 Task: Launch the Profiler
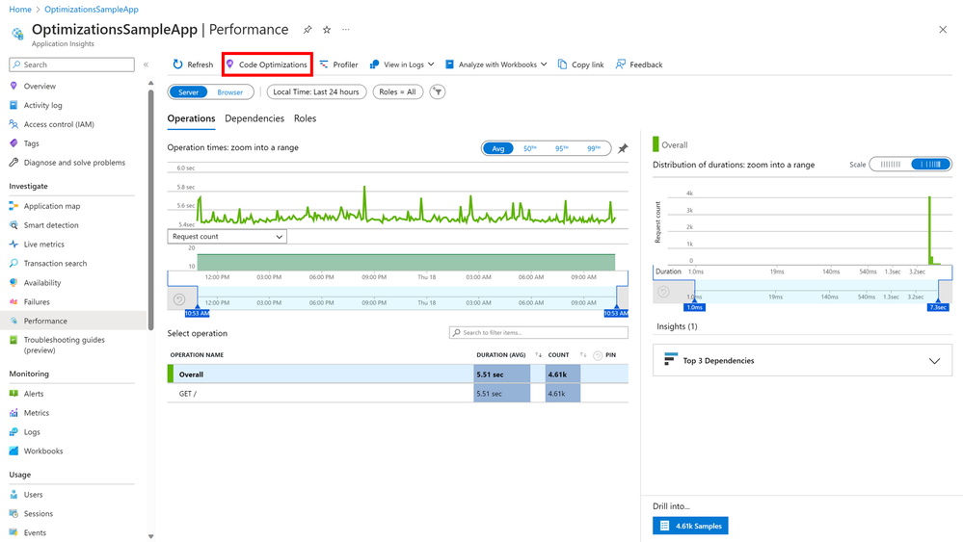point(338,65)
